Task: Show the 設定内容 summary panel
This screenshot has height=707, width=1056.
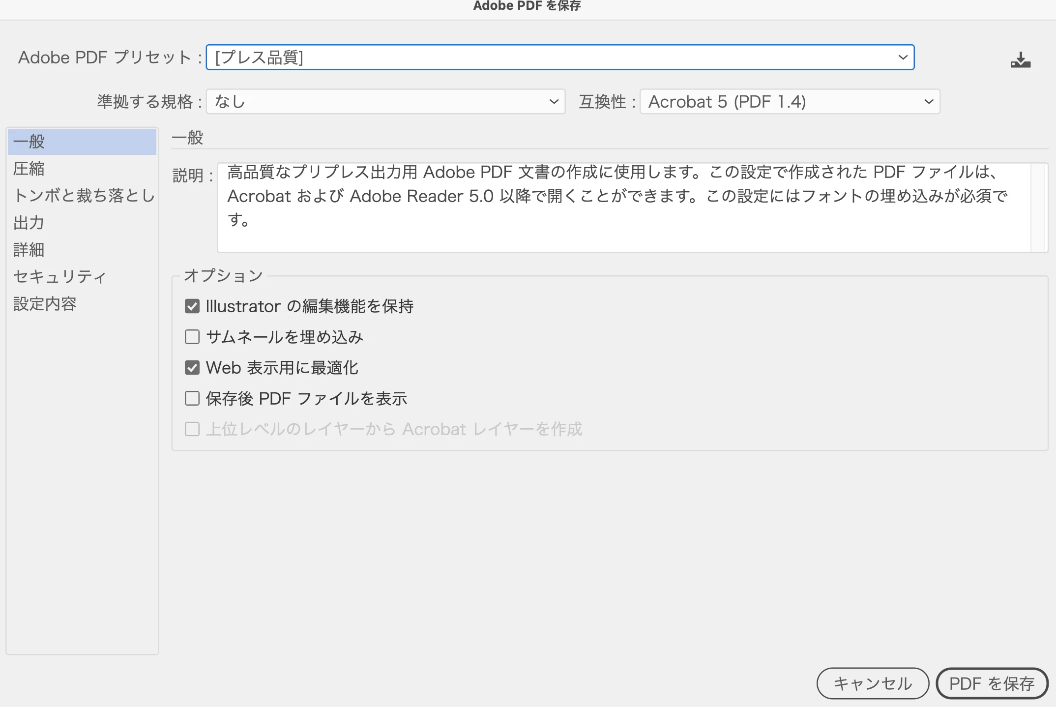Action: pyautogui.click(x=45, y=304)
